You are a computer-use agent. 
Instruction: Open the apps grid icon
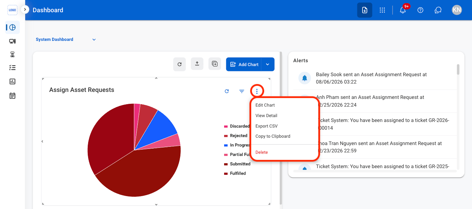382,10
